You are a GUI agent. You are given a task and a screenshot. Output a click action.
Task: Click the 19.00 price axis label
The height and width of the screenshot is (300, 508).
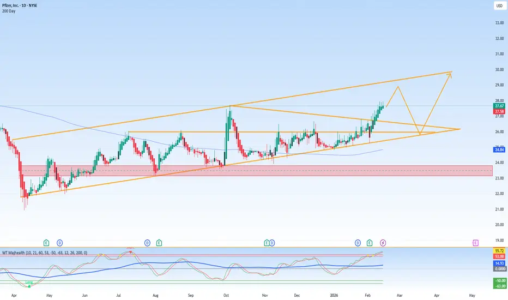coord(499,241)
